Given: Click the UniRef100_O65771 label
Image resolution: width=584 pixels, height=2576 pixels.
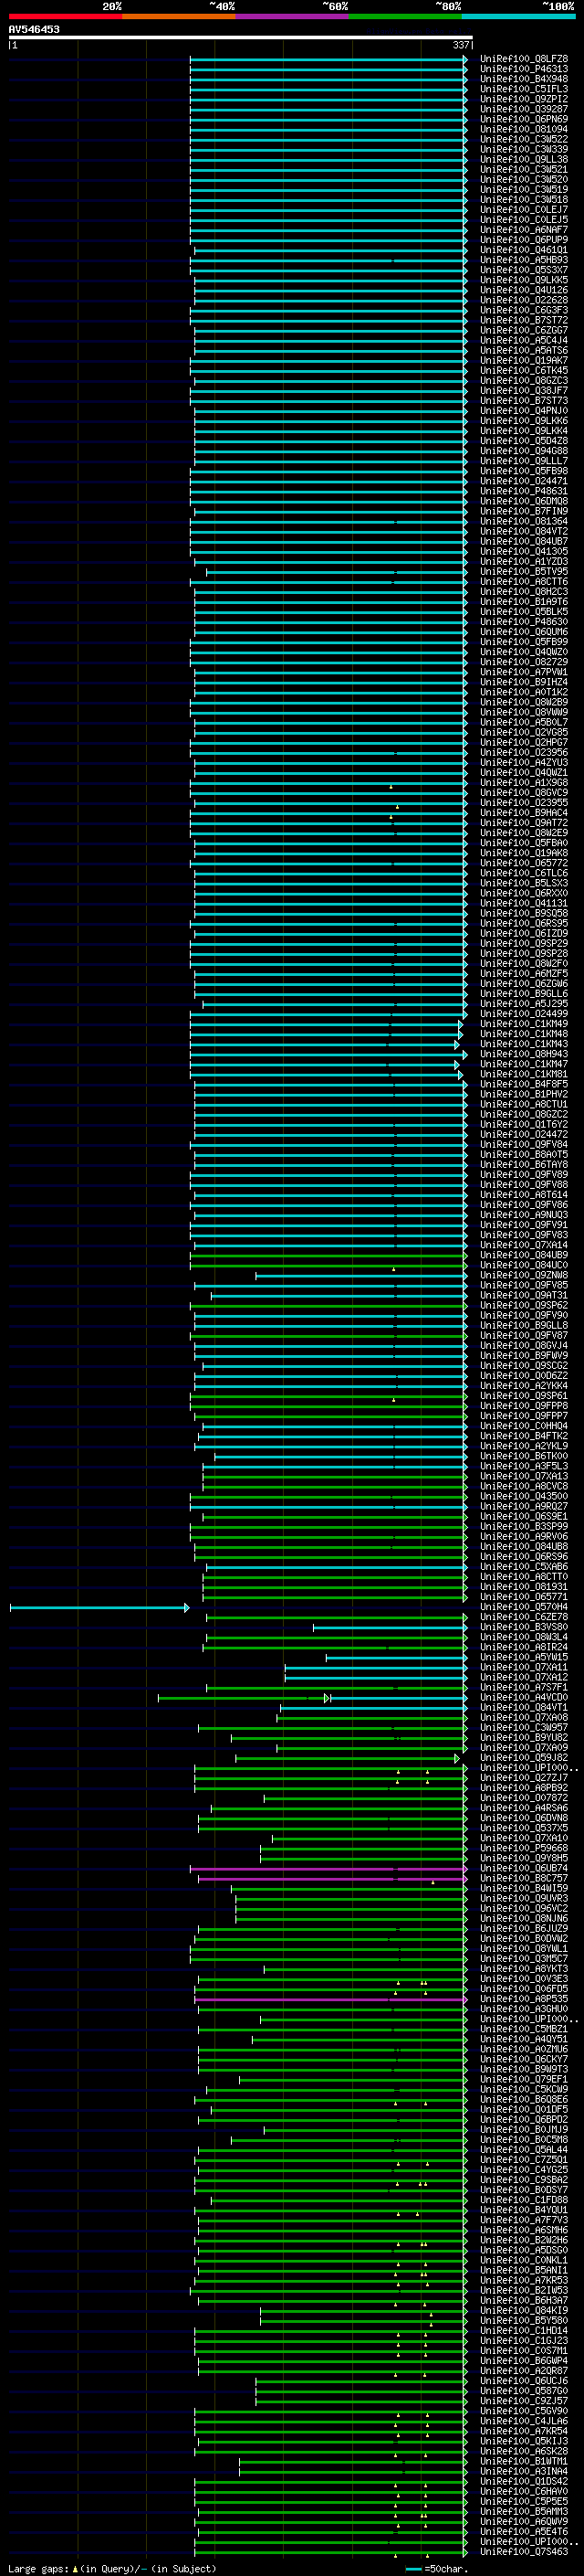Looking at the screenshot, I should click(x=524, y=1597).
